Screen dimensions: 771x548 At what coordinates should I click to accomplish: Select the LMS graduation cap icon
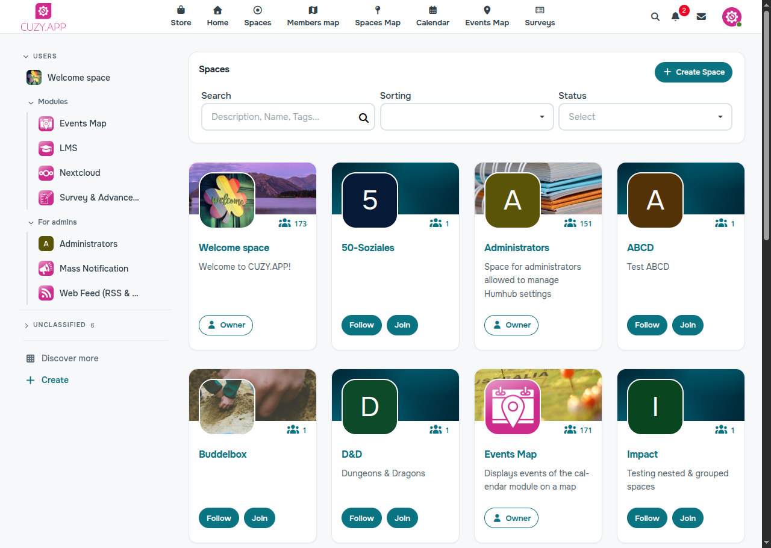[x=46, y=148]
